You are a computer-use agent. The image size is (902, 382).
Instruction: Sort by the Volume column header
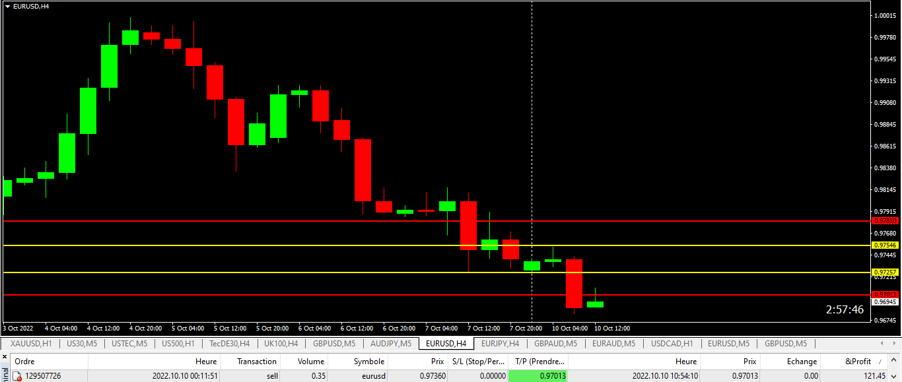304,361
